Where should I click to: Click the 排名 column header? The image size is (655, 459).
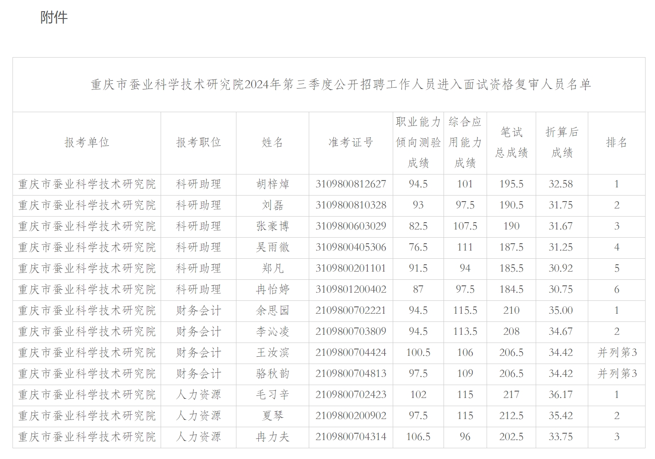coord(616,143)
